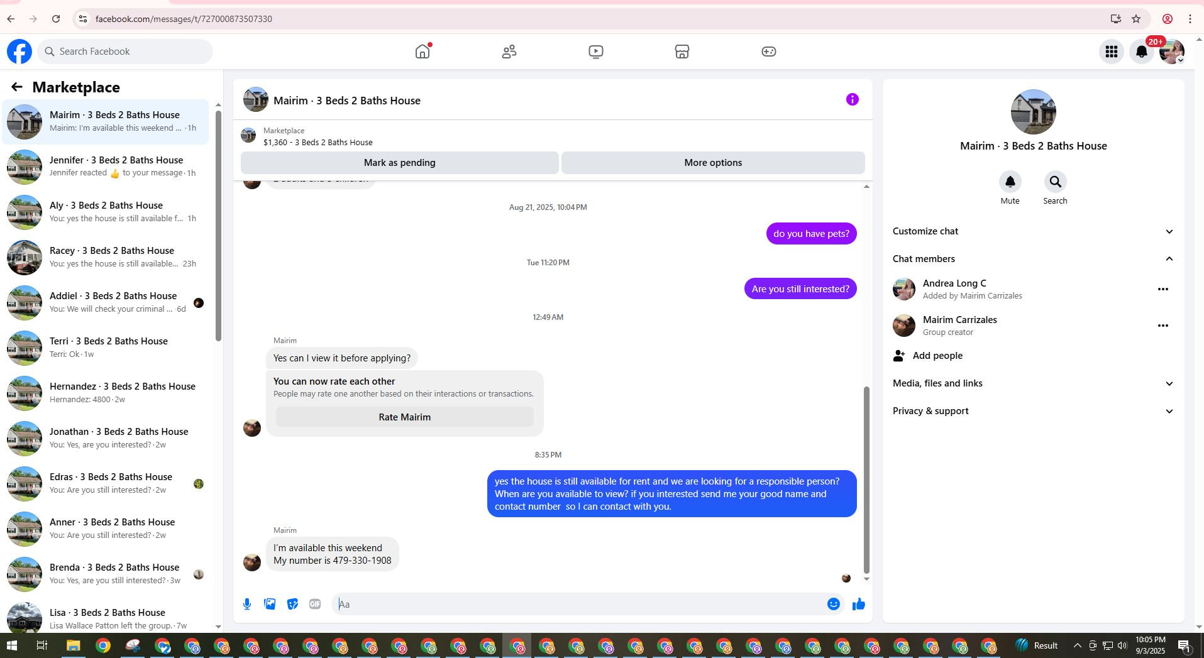The image size is (1204, 658).
Task: Open Jennifer's 3 Beds 2 Baths conversation
Action: coord(106,167)
